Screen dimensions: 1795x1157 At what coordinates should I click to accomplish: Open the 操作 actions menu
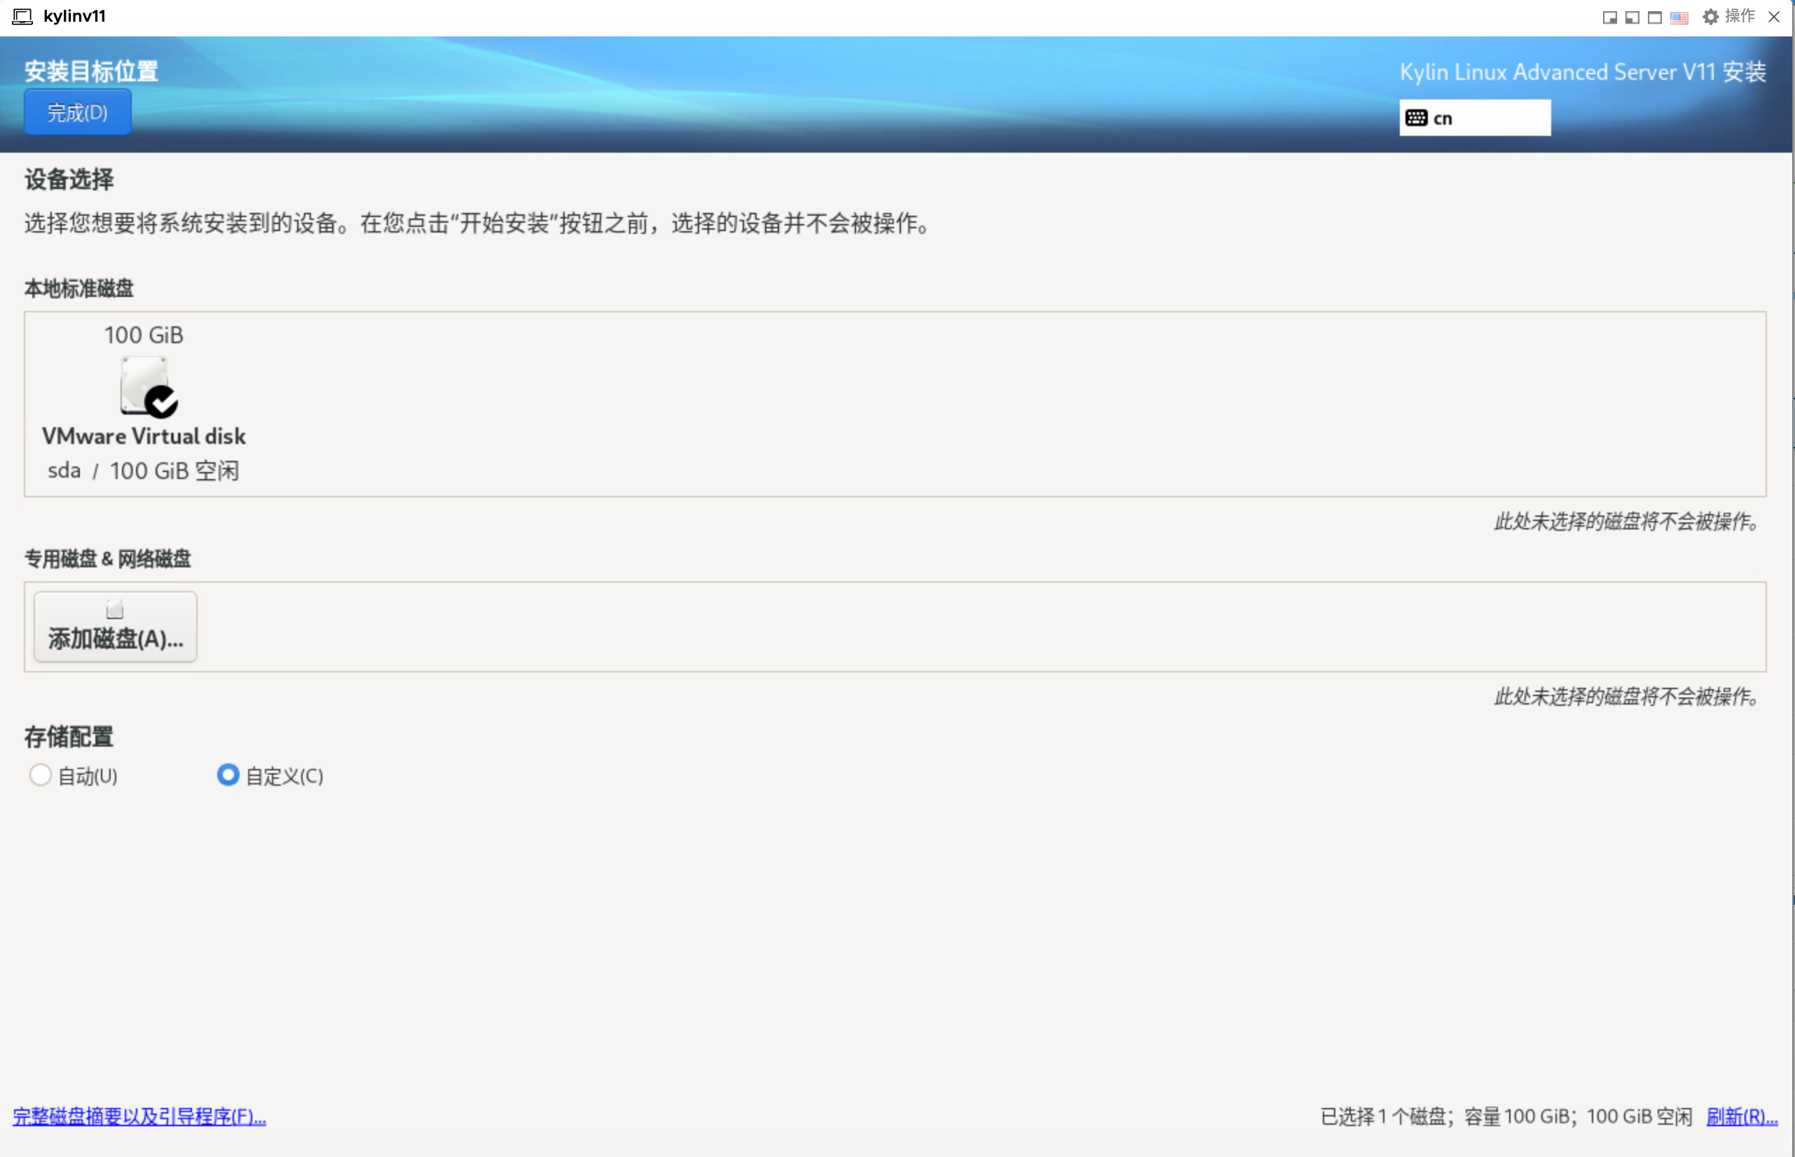point(1740,17)
